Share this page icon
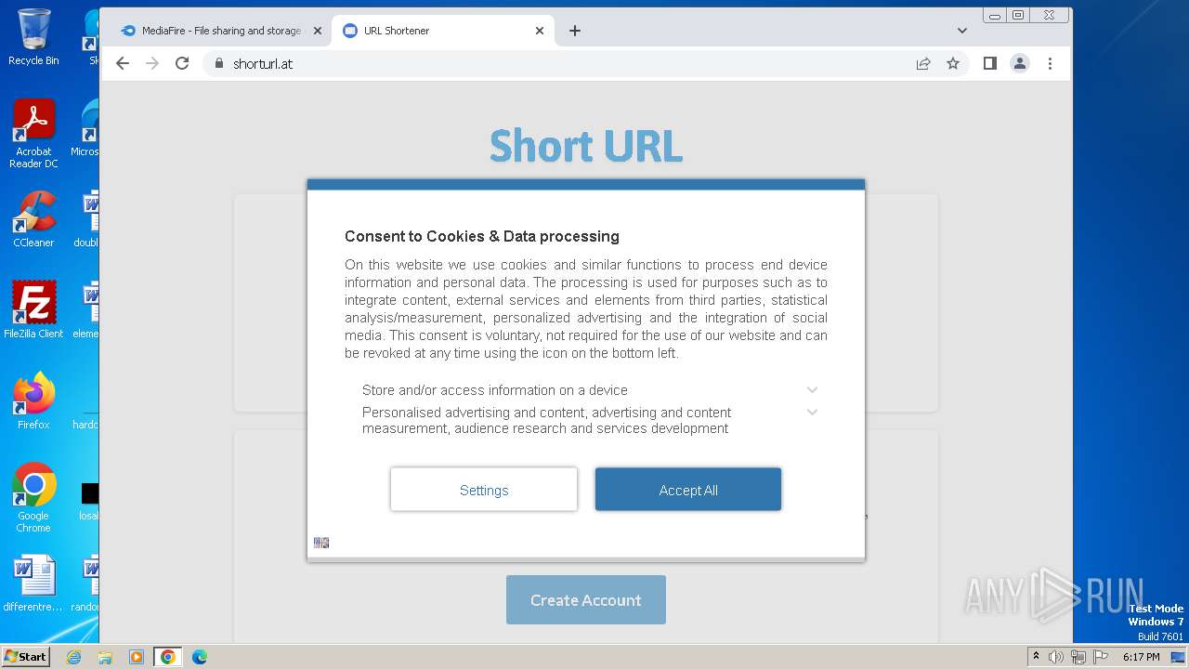The image size is (1189, 669). pos(923,63)
